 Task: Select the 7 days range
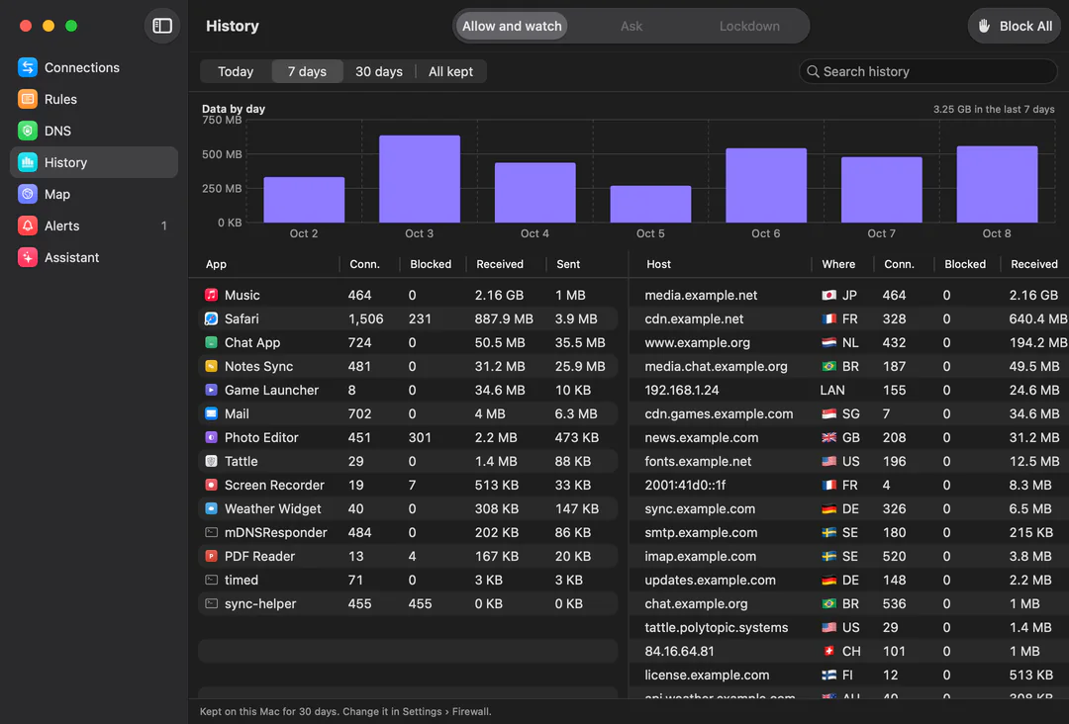coord(307,71)
